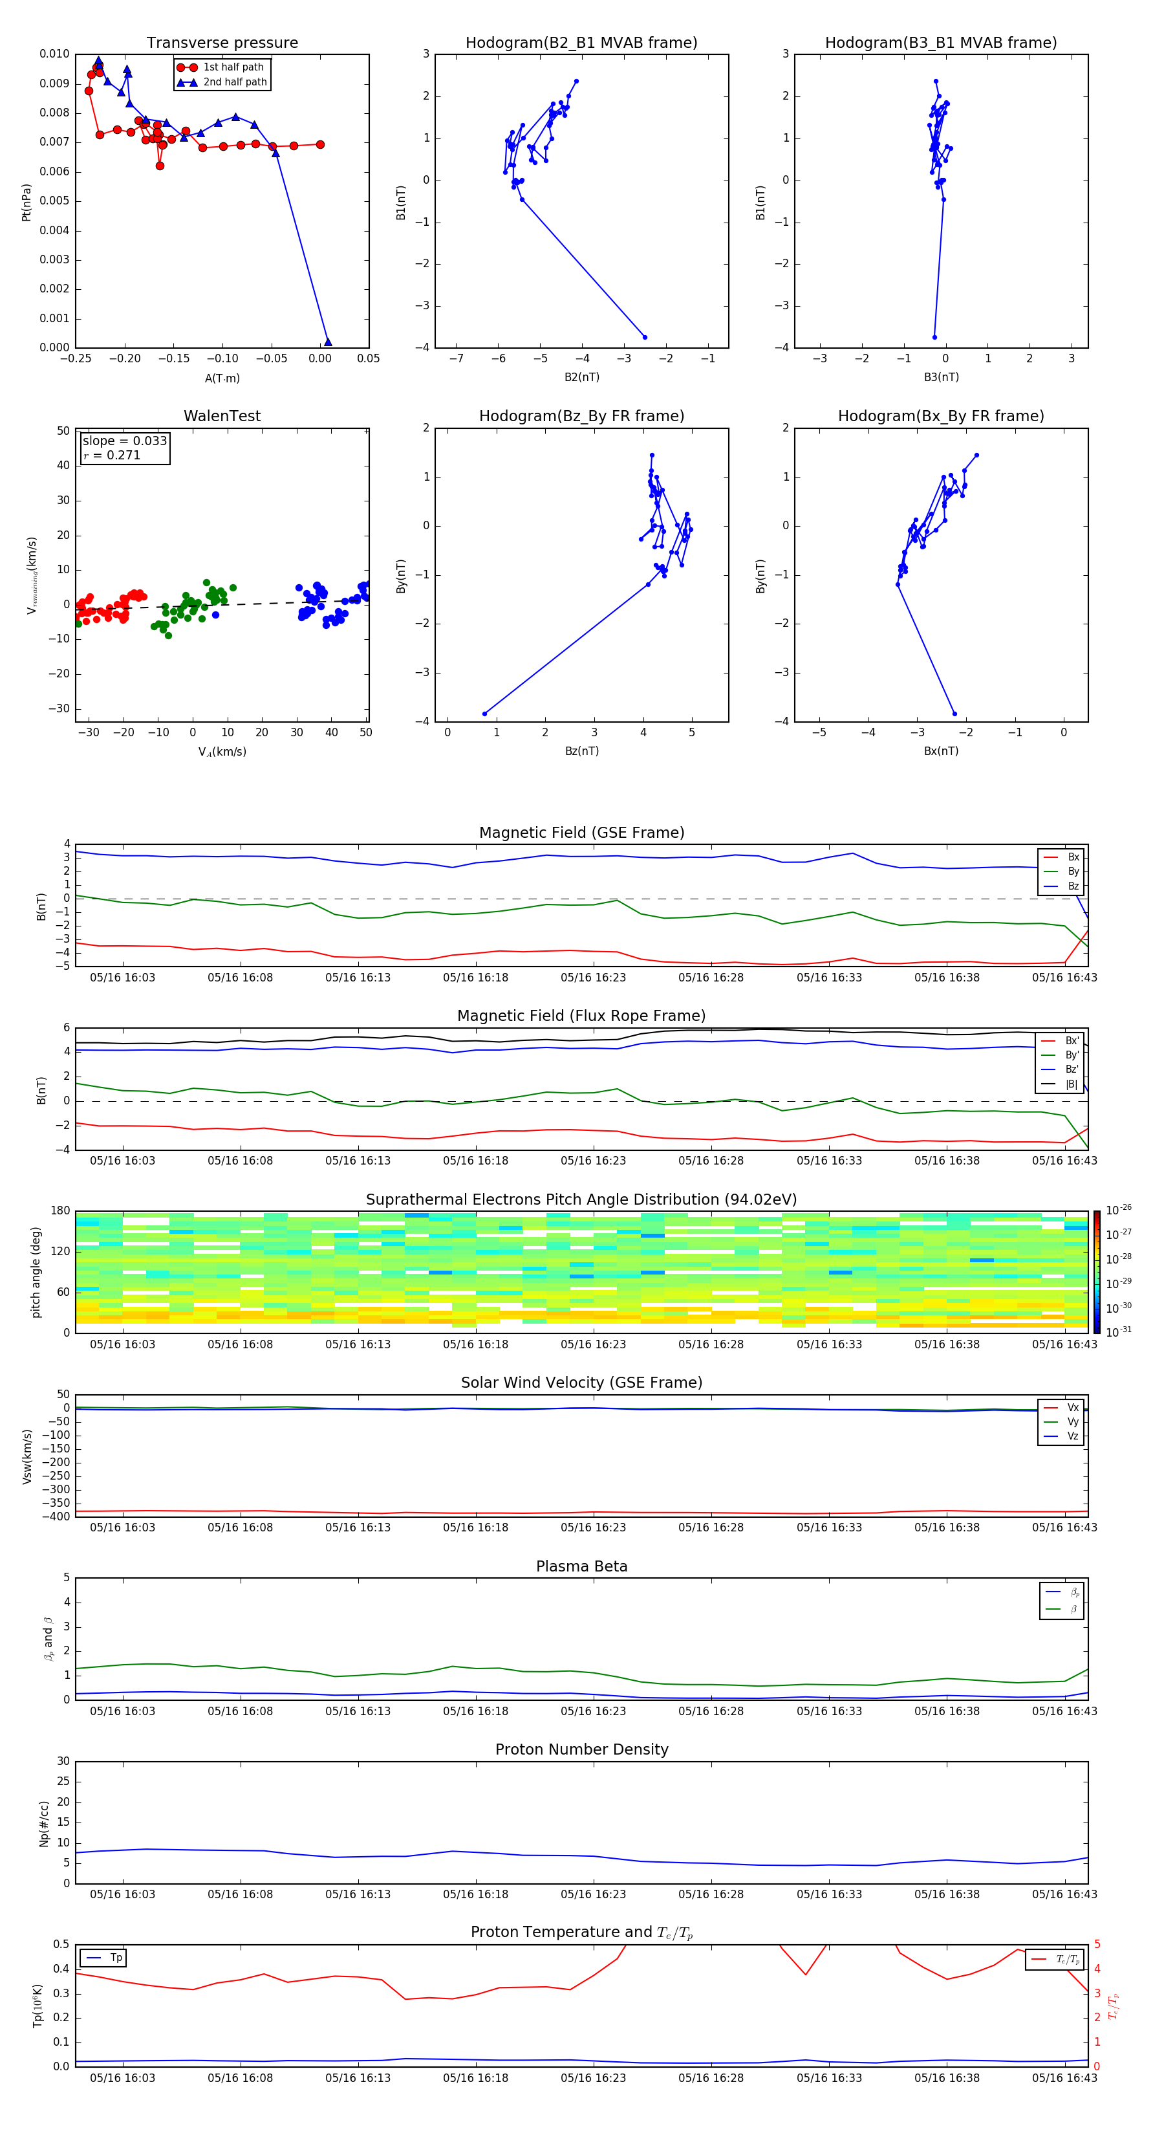
Task: Click the 'Pt(nPa)' y-axis label
Action: coord(27,203)
